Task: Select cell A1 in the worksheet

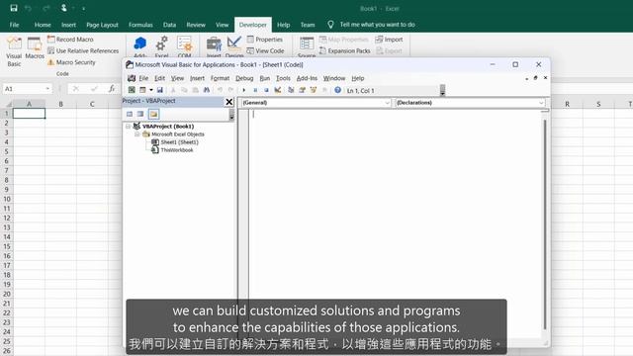Action: 29,114
